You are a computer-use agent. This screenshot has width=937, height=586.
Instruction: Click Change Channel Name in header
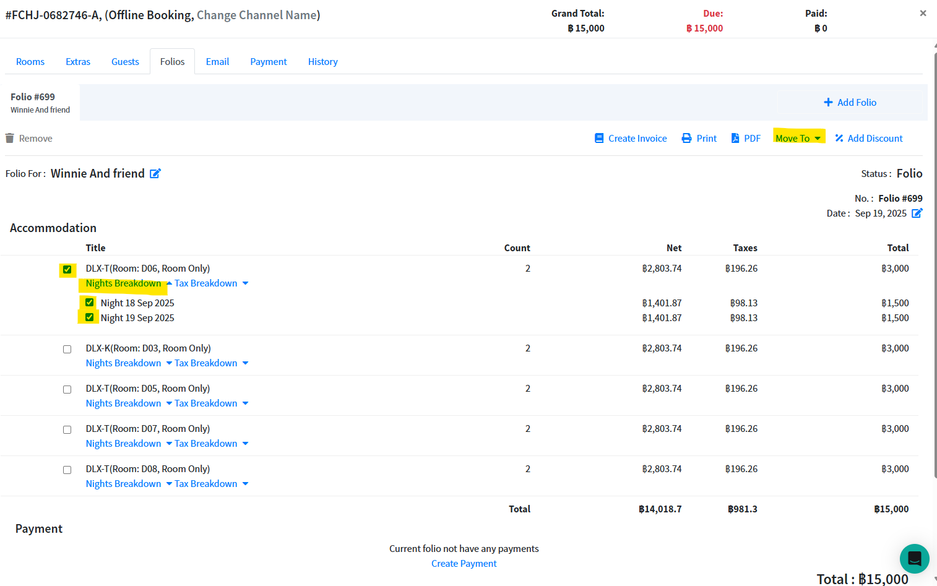[x=258, y=15]
